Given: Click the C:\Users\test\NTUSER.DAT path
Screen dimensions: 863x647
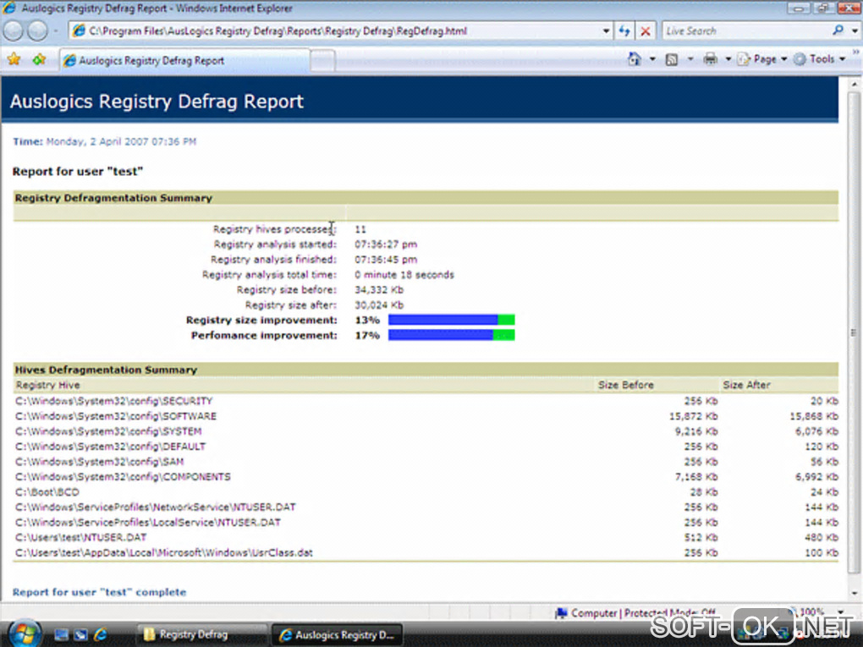Looking at the screenshot, I should point(81,537).
